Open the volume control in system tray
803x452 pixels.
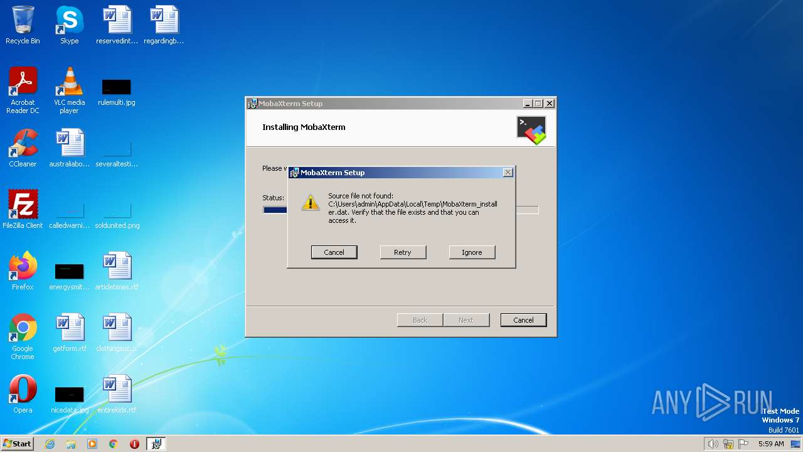(x=713, y=444)
